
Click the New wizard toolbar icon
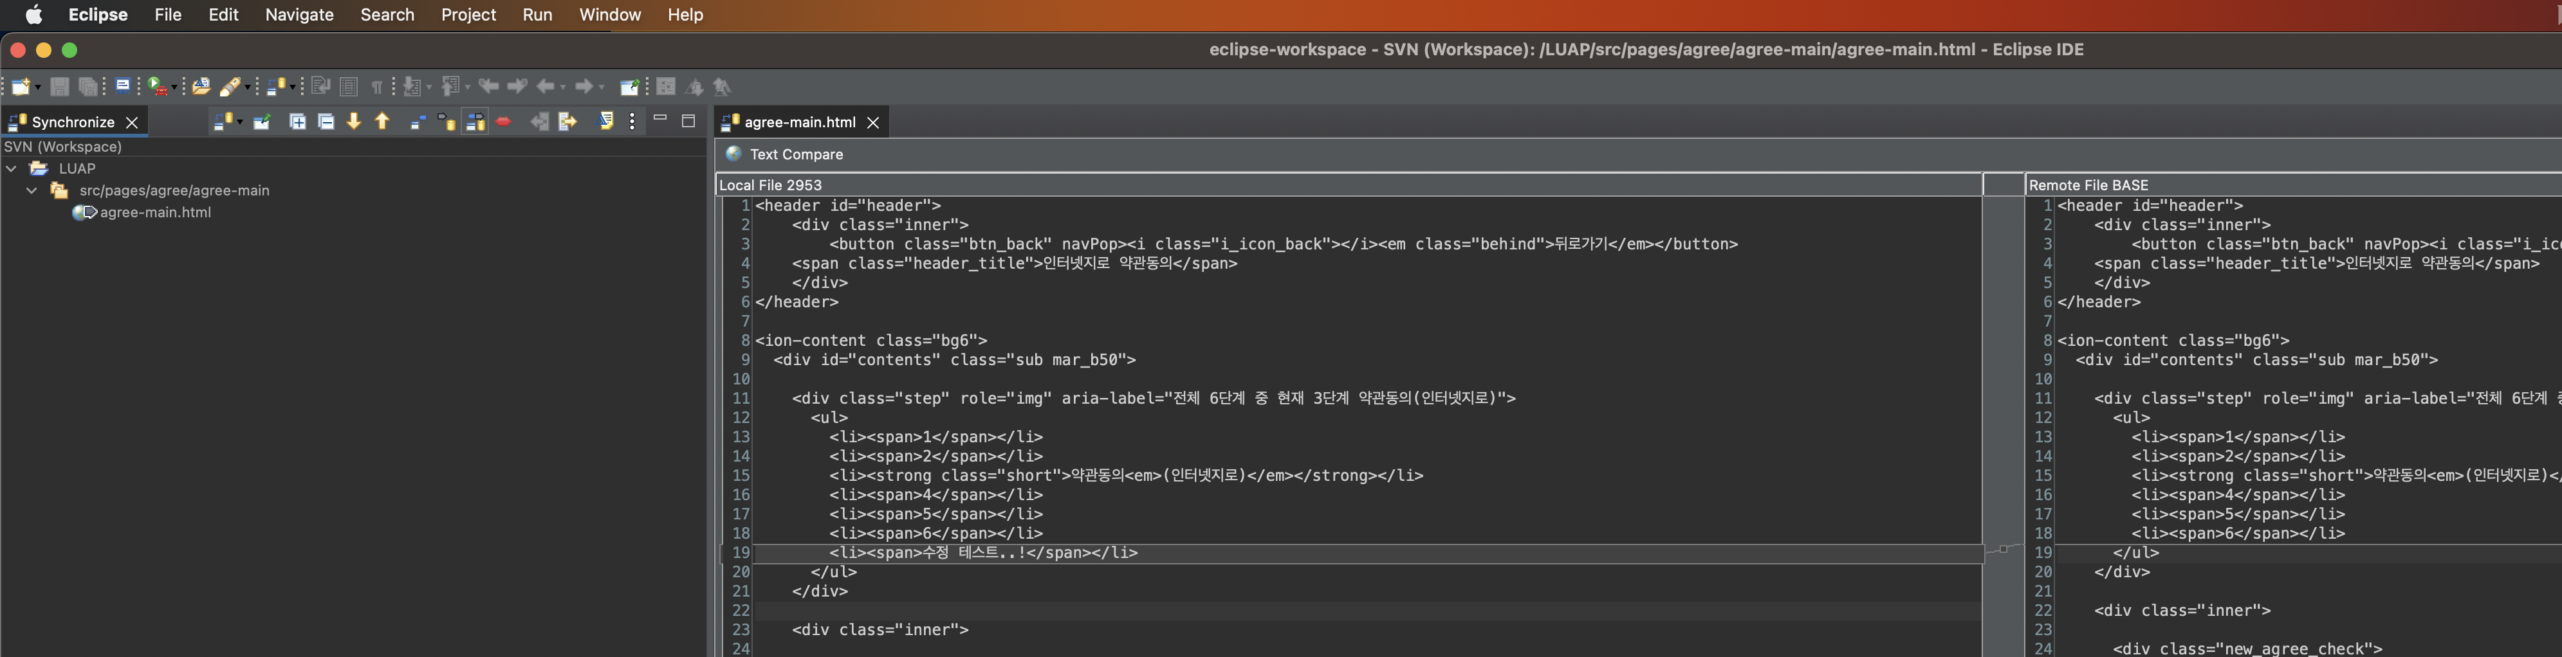tap(21, 87)
